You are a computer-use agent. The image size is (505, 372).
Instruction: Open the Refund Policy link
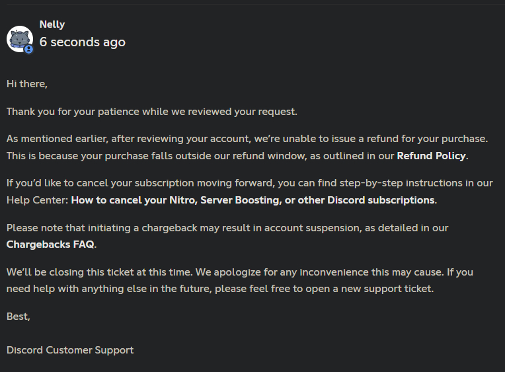(432, 156)
